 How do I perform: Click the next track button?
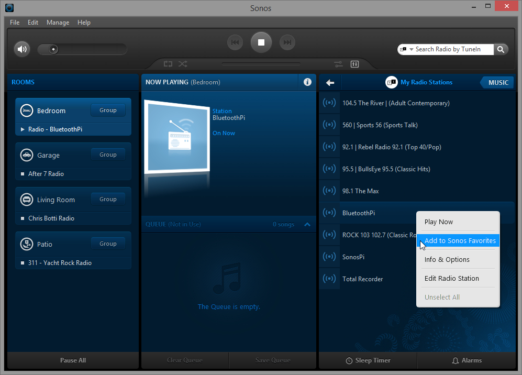(x=287, y=42)
